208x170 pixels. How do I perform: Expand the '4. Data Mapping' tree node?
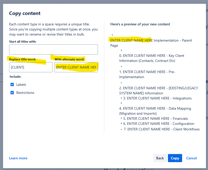[121, 103]
